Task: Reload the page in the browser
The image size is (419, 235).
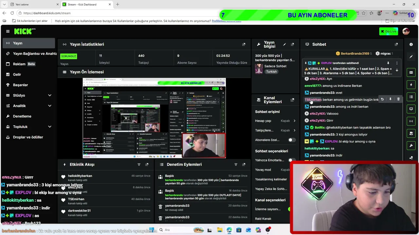Action: tap(12, 13)
